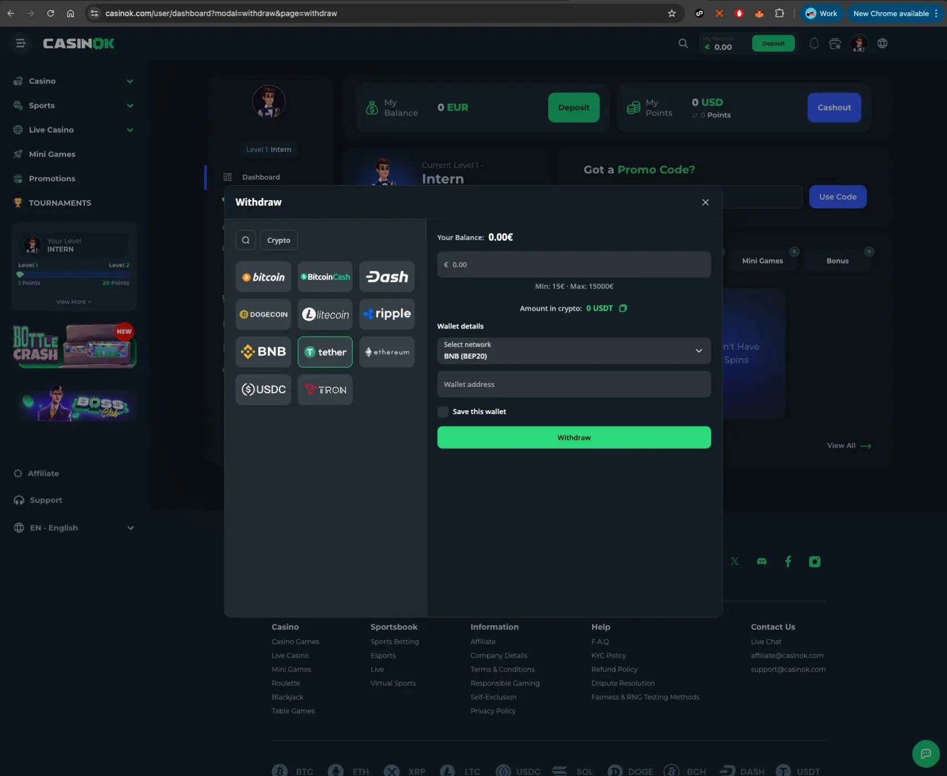
Task: Bookmark this page with the star icon
Action: (672, 13)
